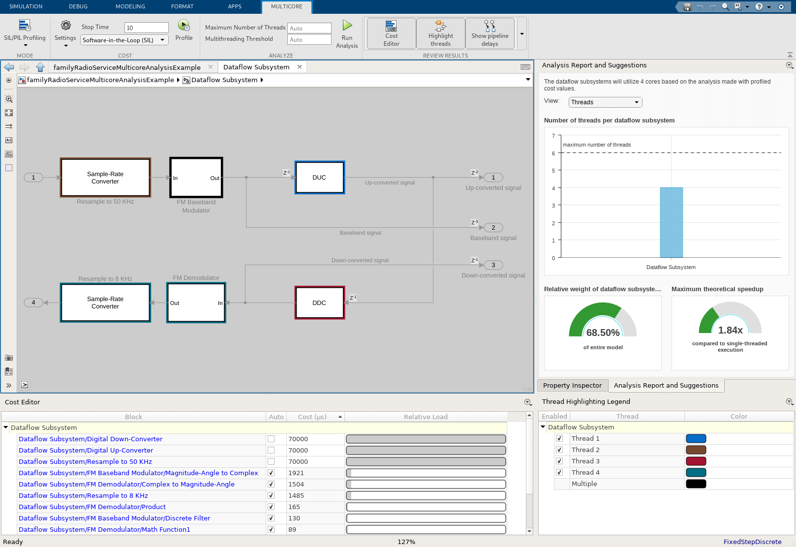Open the Analysis Report panel options menu
796x547 pixels.
click(790, 65)
